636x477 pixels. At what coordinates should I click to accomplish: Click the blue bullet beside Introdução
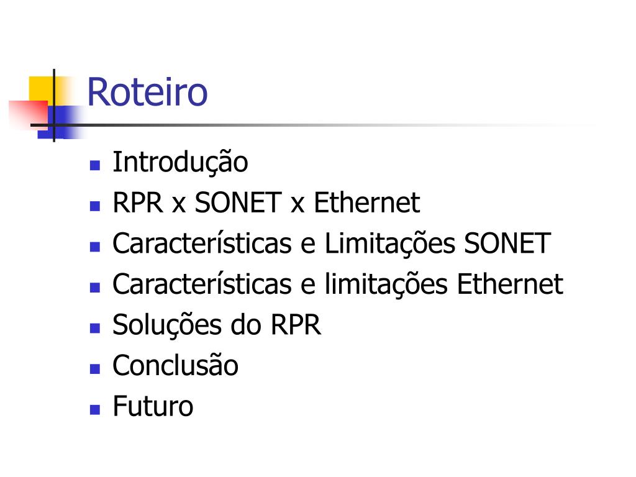coord(95,165)
